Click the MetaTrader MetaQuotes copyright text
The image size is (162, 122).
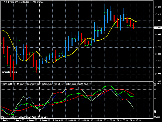[x=25, y=117]
